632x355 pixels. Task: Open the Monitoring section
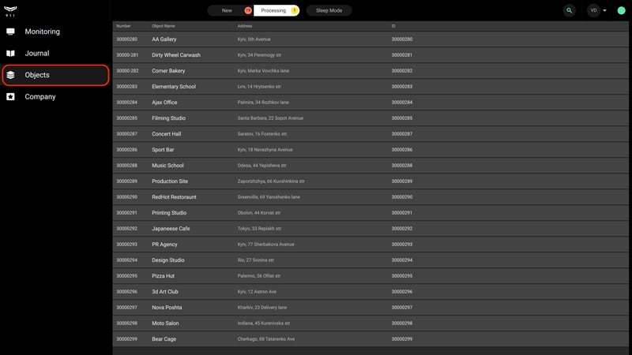[x=55, y=32]
